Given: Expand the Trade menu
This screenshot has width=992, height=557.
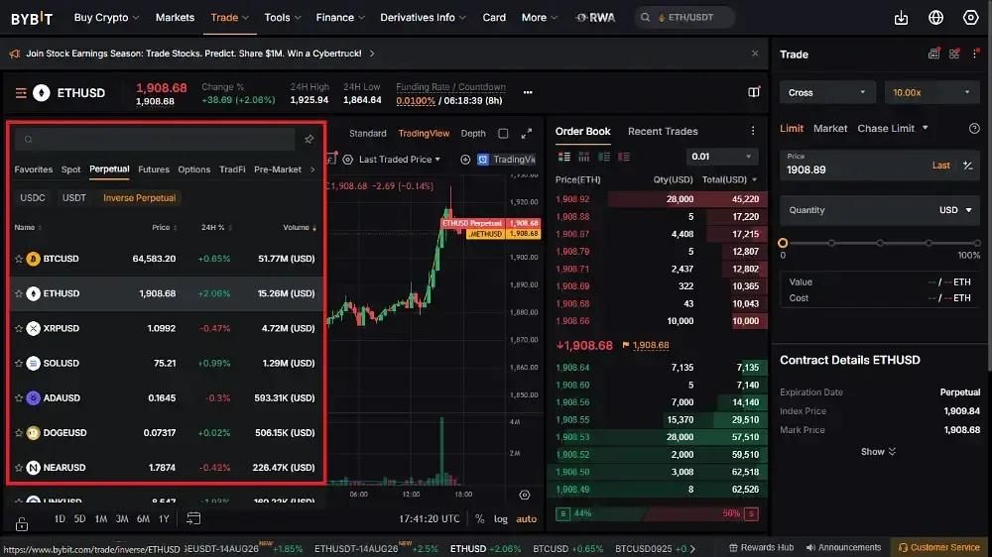Looking at the screenshot, I should 230,18.
